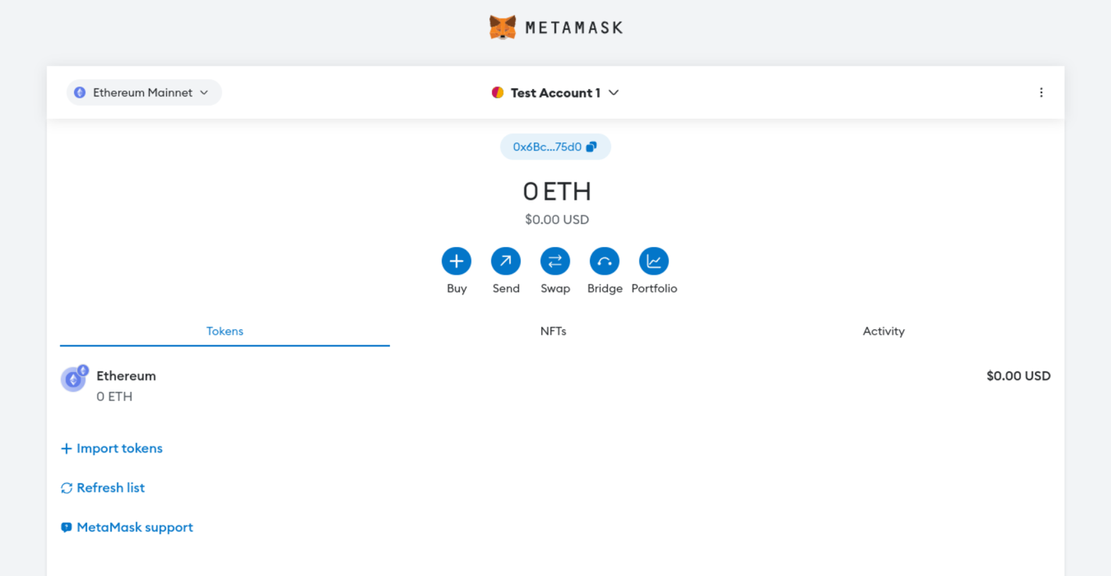This screenshot has height=576, width=1111.
Task: Click the Ethereum token logo icon
Action: click(x=74, y=379)
